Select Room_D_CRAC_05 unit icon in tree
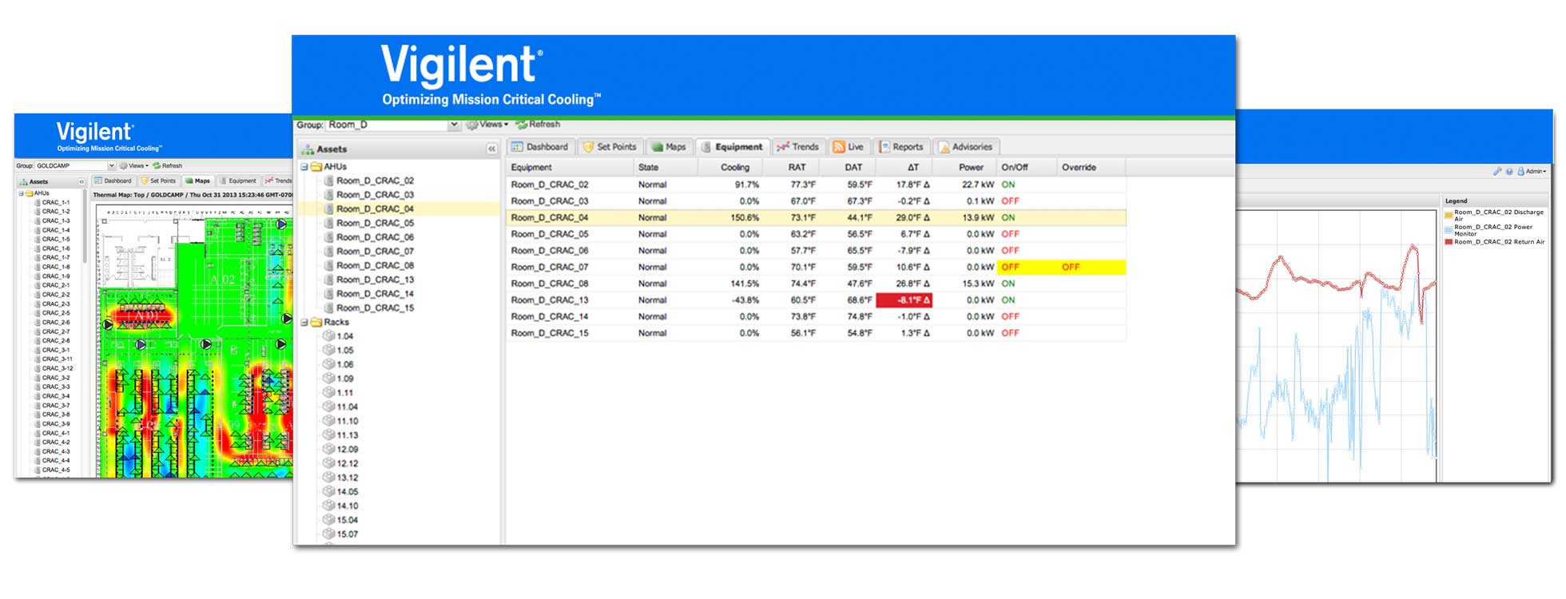 (328, 224)
